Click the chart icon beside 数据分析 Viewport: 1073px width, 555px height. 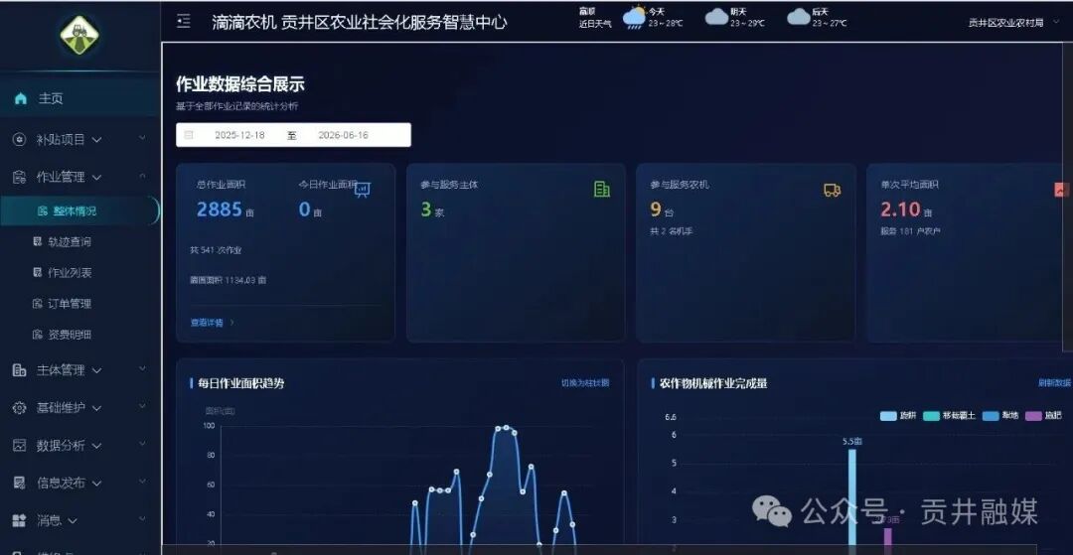(x=20, y=446)
